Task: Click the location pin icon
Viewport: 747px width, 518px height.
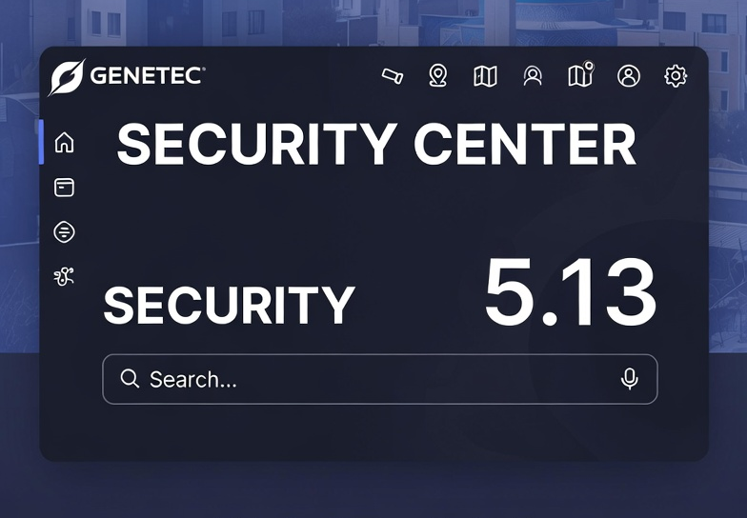Action: [x=437, y=76]
